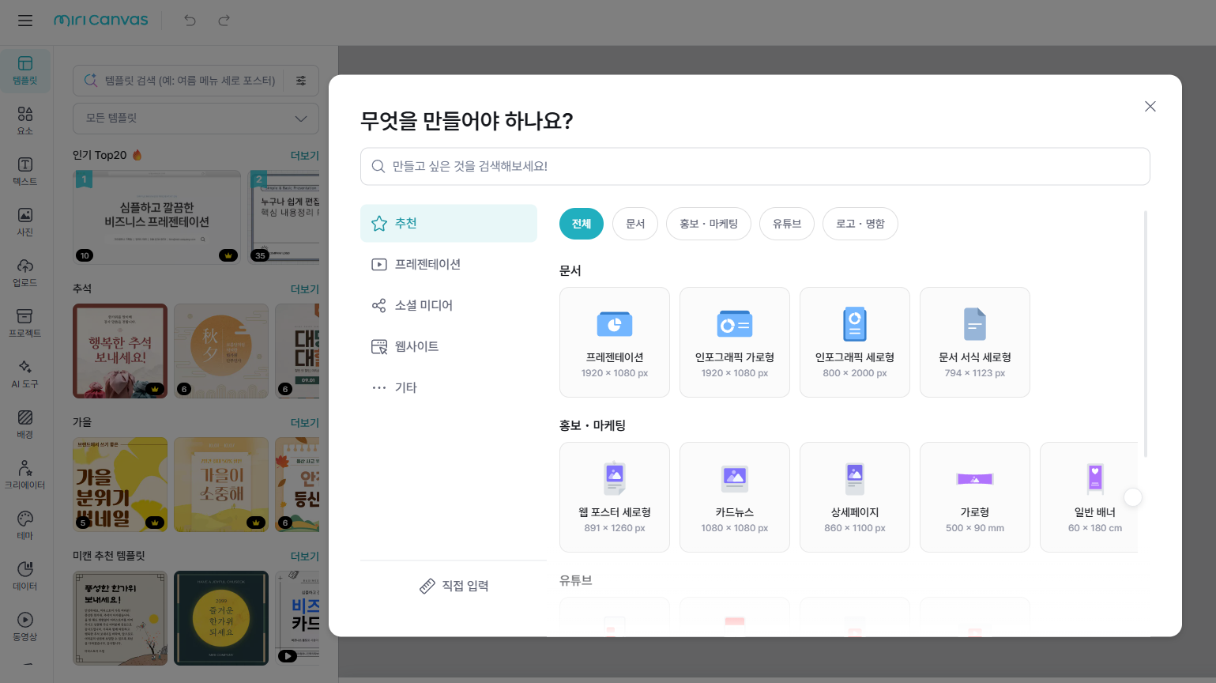Image resolution: width=1216 pixels, height=683 pixels.
Task: Click 더보기 link next to 인기 Top20
Action: pos(304,156)
